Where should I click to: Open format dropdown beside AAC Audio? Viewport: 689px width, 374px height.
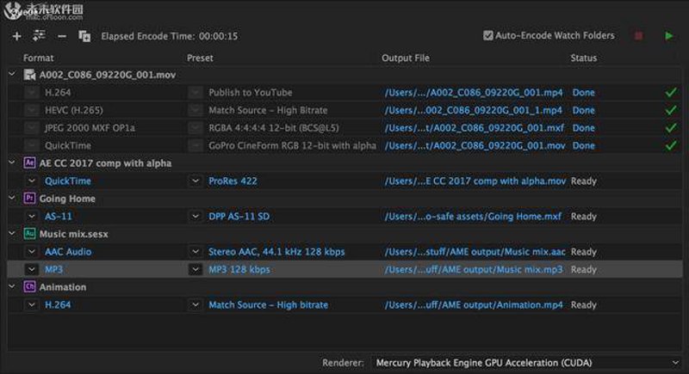pos(32,252)
